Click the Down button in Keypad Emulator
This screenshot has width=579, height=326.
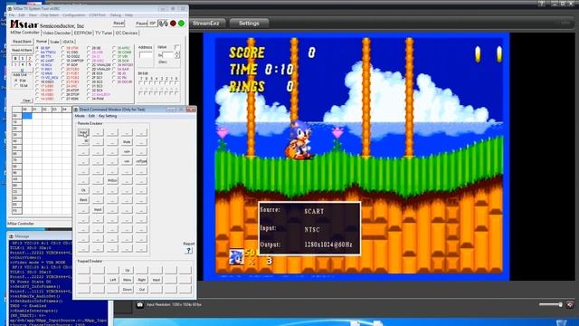(127, 290)
